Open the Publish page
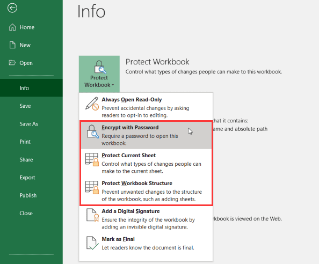The height and width of the screenshot is (264, 319). (31, 195)
